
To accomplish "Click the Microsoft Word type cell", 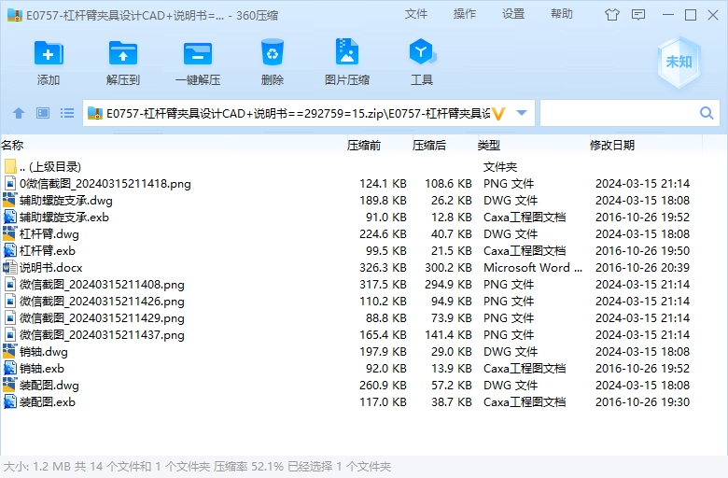I will [x=533, y=268].
